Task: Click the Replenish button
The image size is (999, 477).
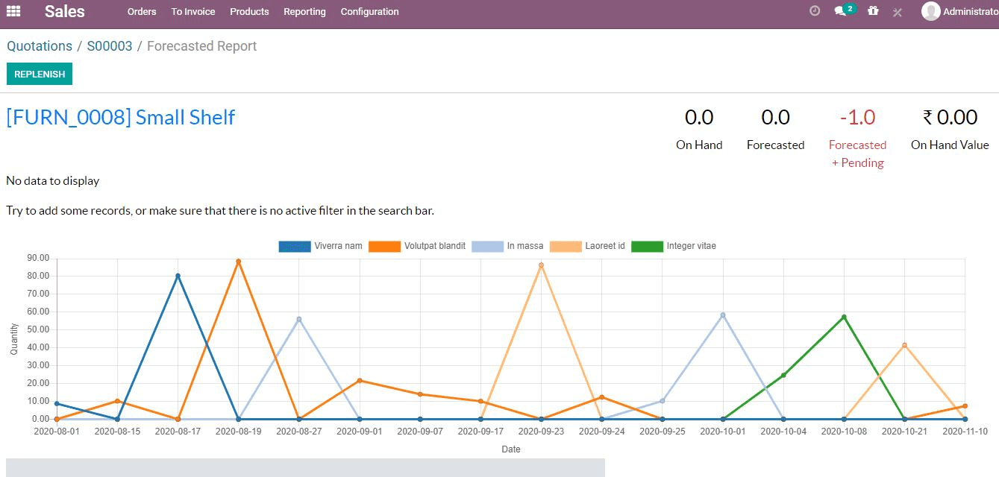Action: point(40,74)
